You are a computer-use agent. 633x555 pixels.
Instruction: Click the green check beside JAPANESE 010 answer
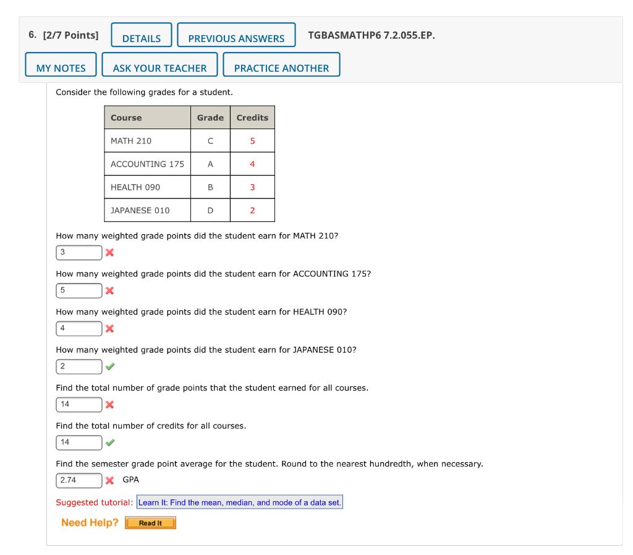click(x=110, y=366)
